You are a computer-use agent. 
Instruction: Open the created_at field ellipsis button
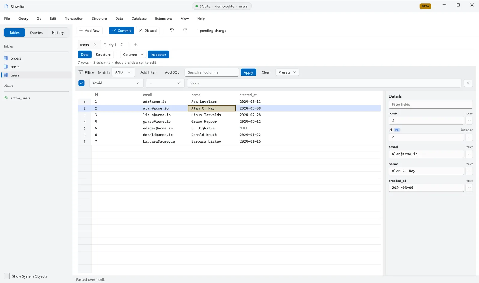click(469, 188)
